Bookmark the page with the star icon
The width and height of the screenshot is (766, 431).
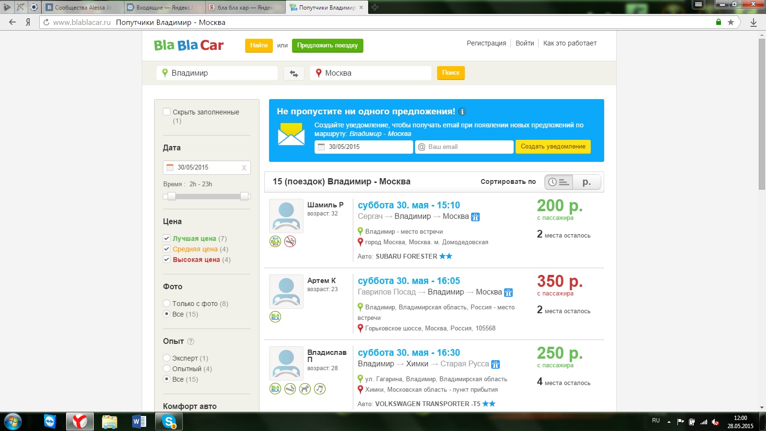(731, 22)
